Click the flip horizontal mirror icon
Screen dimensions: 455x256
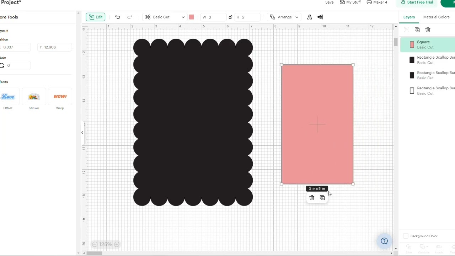pos(310,17)
